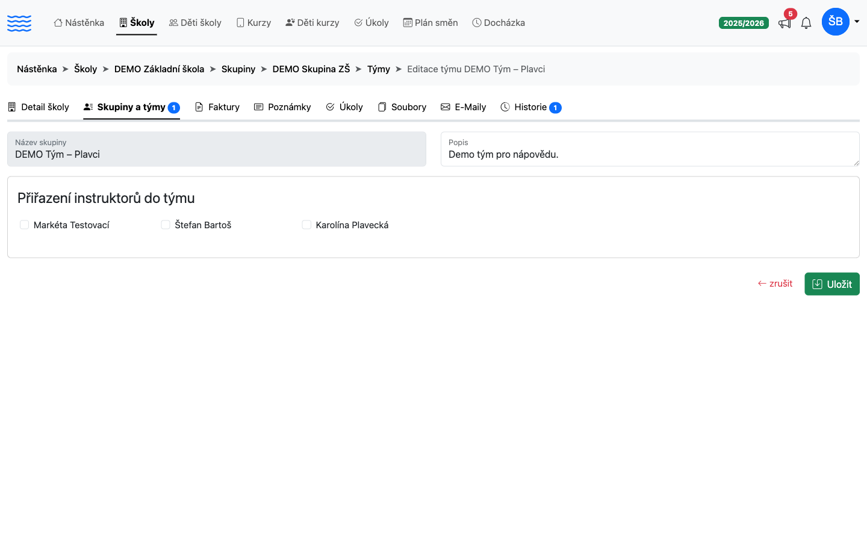Screen dimensions: 867x542
Task: Click the zrušit cancel link
Action: click(775, 284)
